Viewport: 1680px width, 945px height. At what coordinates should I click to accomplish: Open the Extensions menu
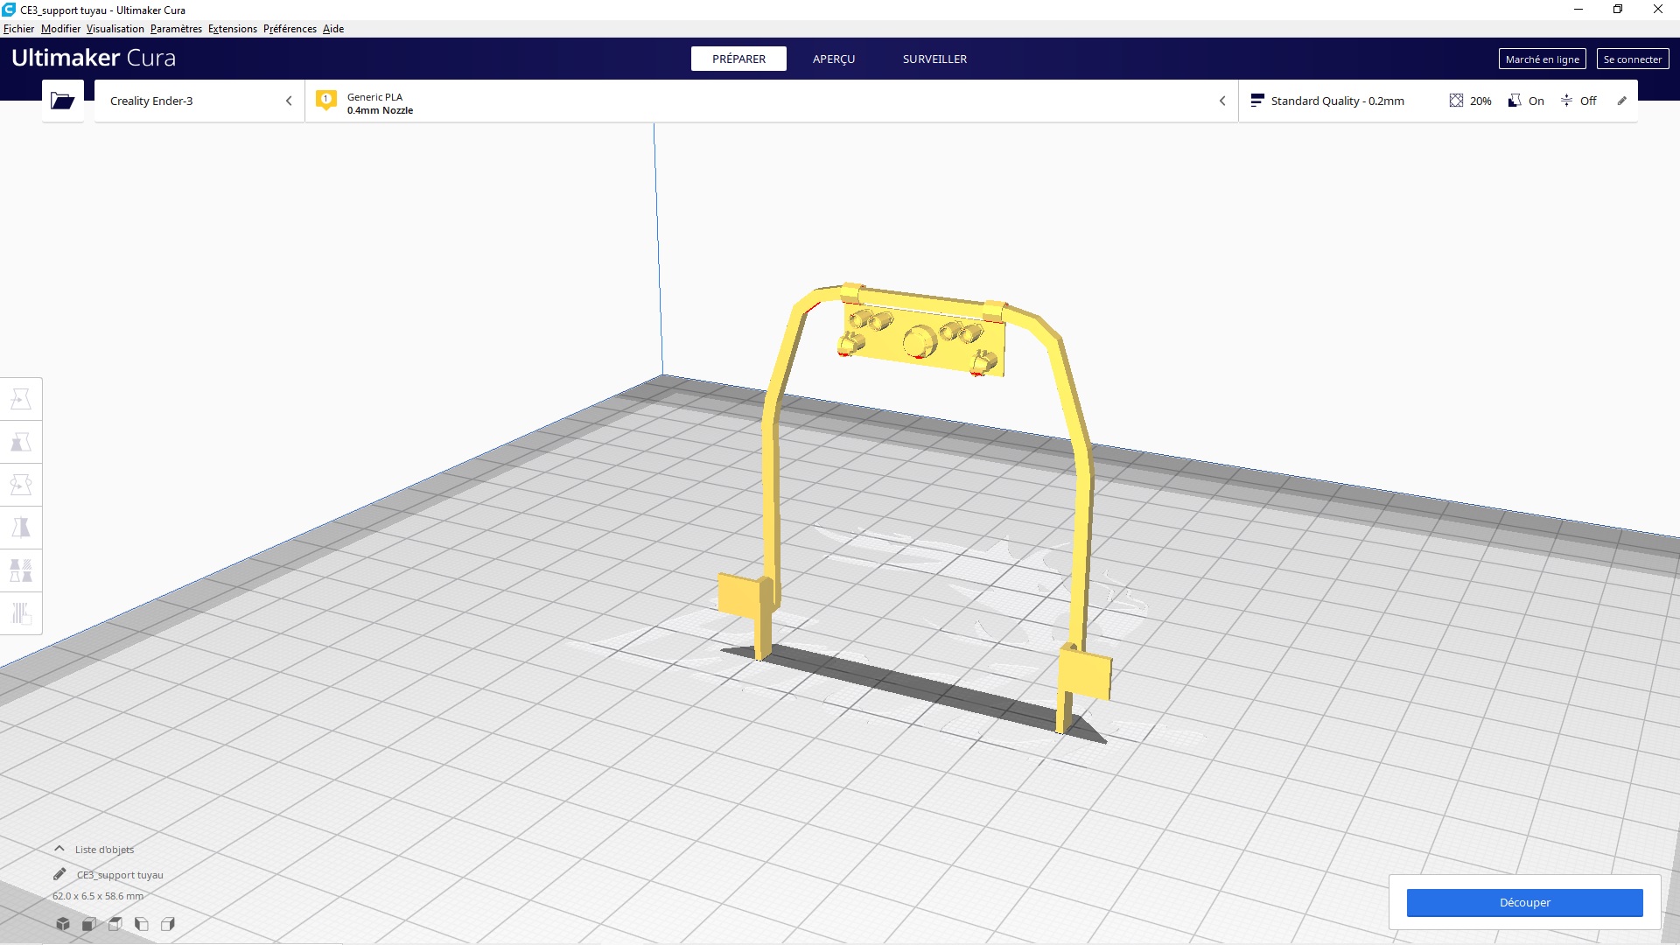click(x=232, y=29)
